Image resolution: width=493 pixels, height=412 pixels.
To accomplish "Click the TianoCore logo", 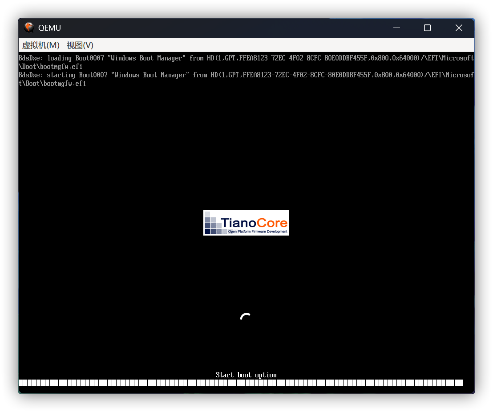I will (x=246, y=223).
